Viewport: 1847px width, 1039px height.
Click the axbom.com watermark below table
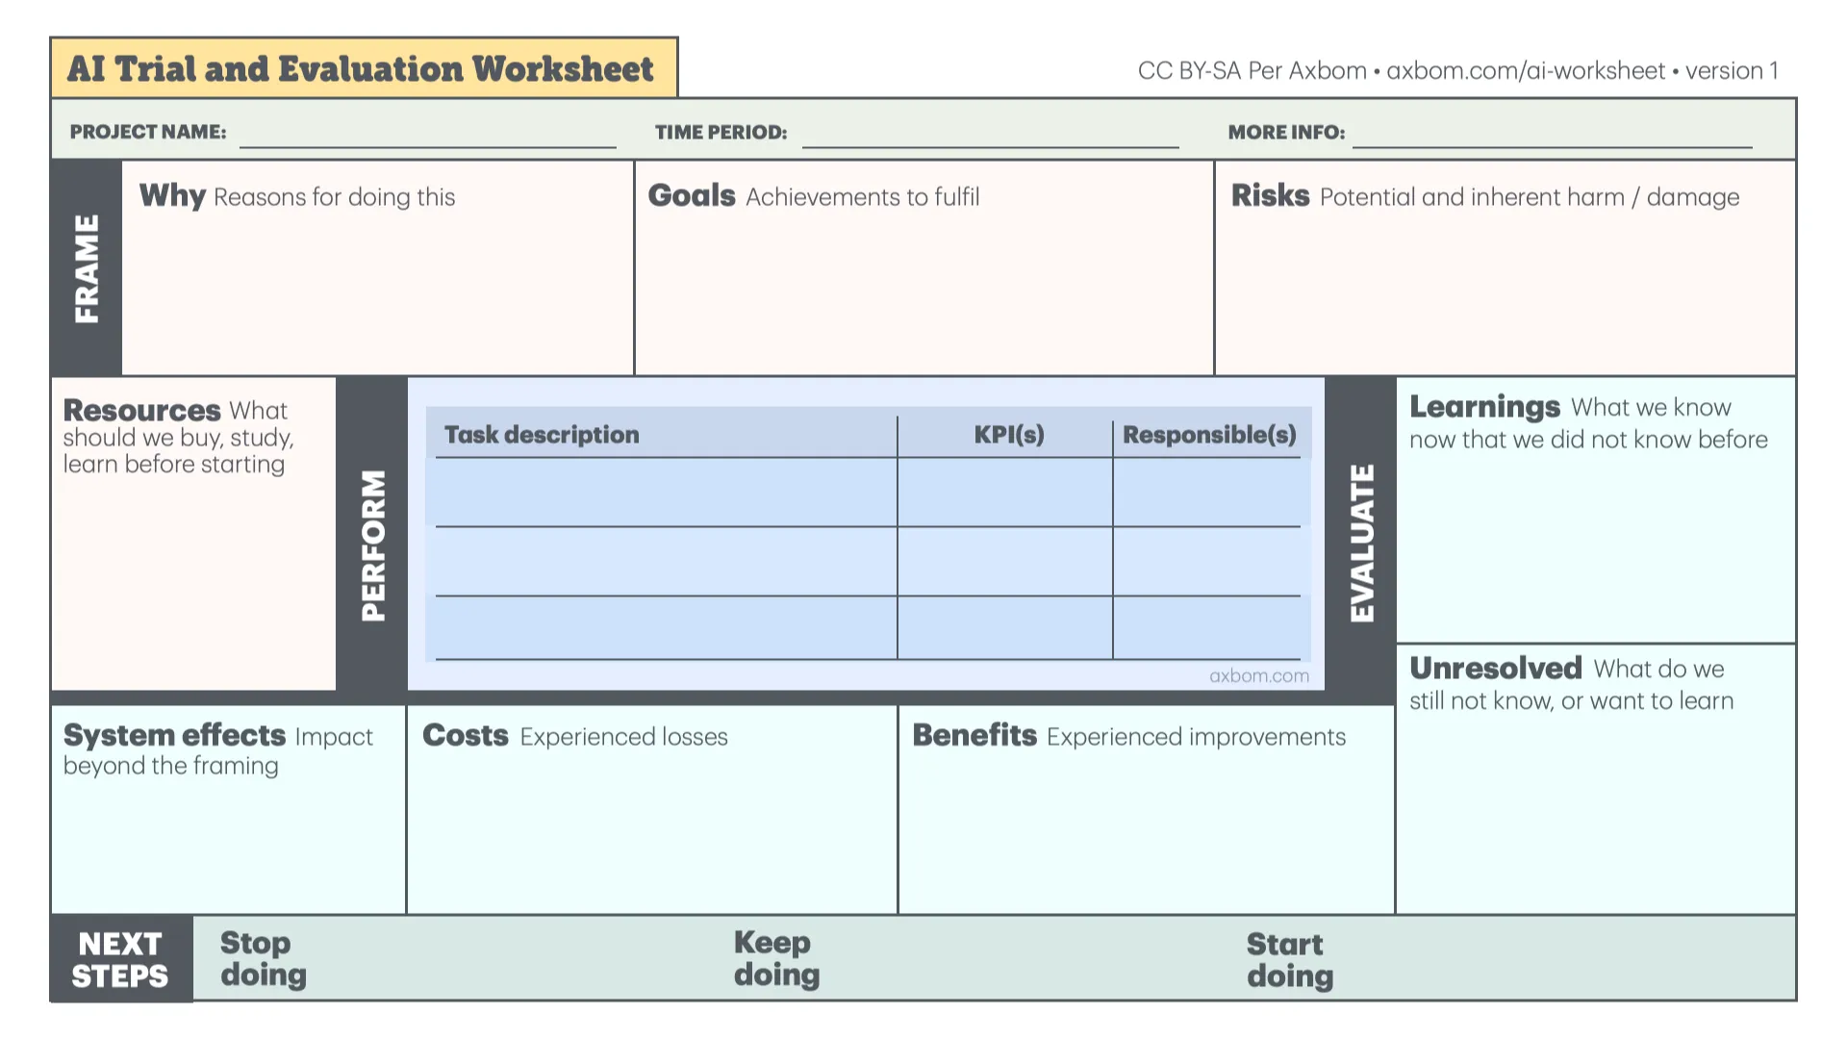pos(1259,676)
